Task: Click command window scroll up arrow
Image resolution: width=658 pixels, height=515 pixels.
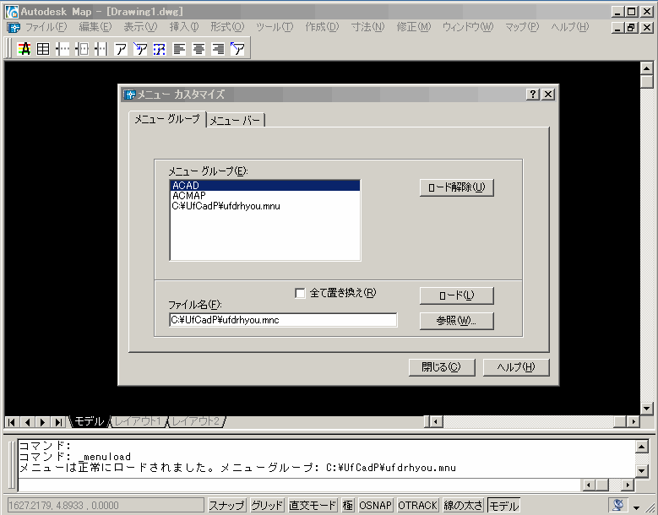Action: tap(642, 447)
